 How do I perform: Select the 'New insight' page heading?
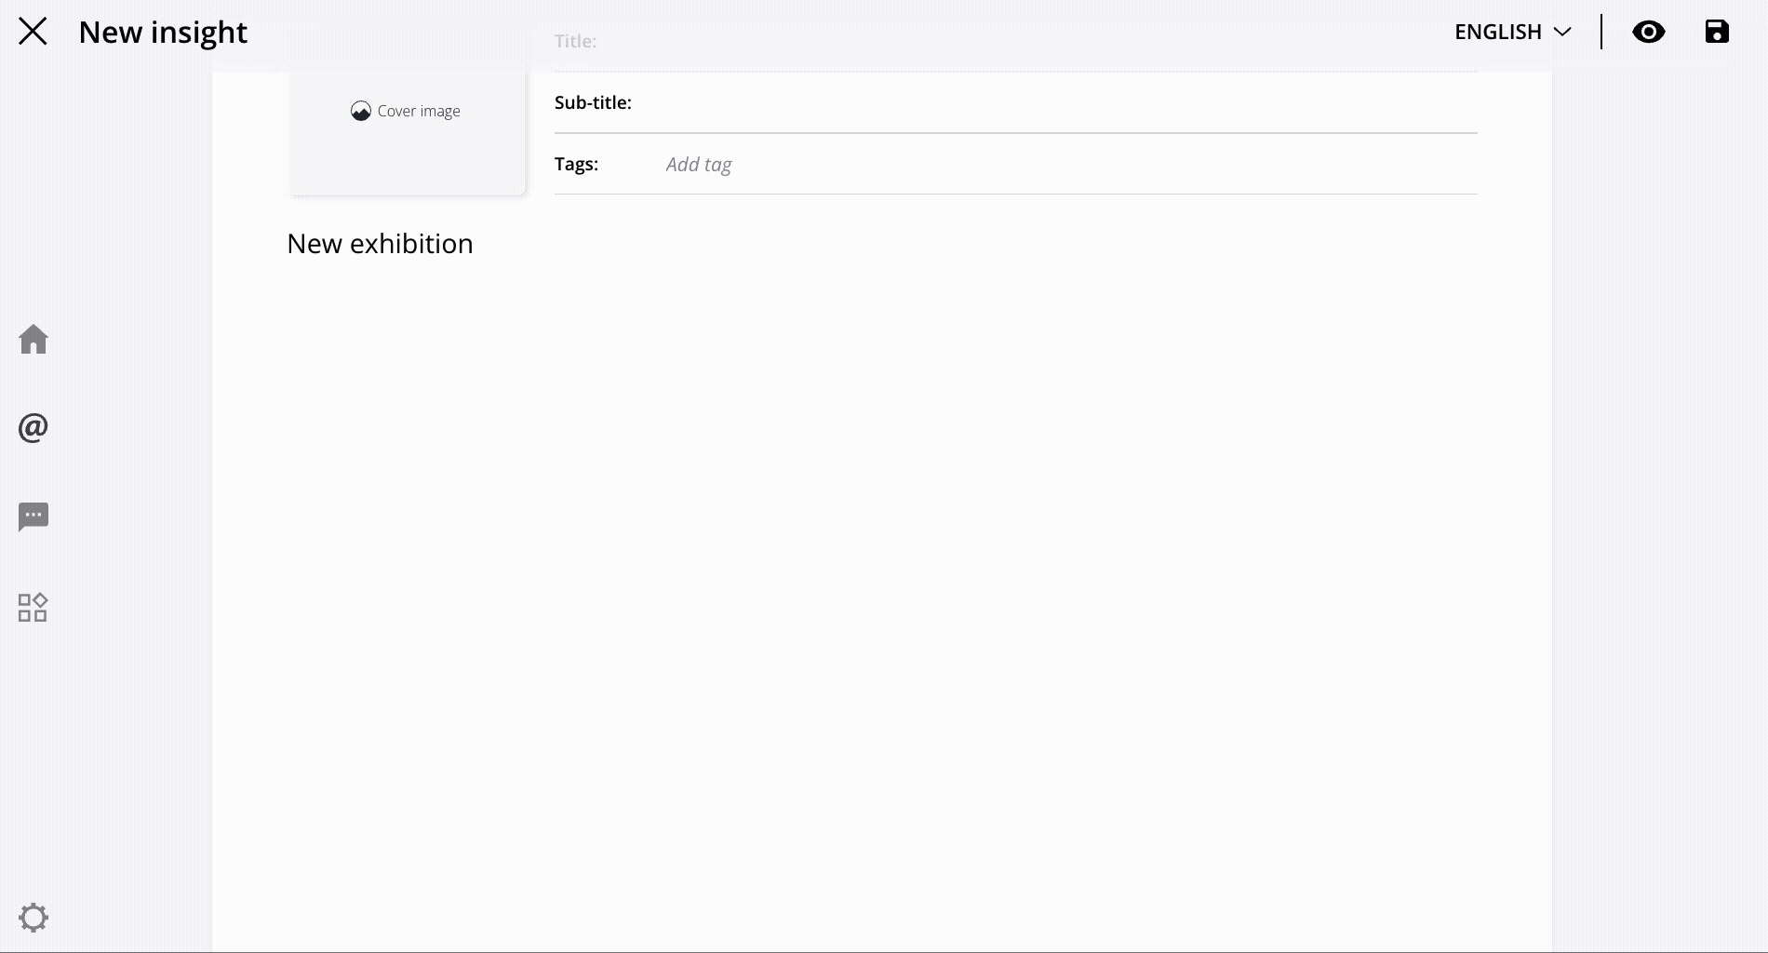pos(163,33)
